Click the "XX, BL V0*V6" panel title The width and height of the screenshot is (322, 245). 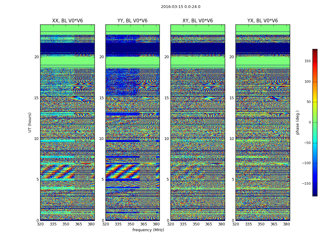click(x=67, y=21)
